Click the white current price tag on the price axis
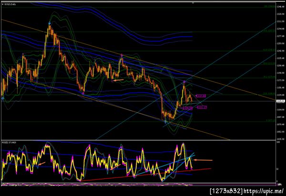Image resolution: width=286 pixels, height=196 pixels. (x=281, y=101)
